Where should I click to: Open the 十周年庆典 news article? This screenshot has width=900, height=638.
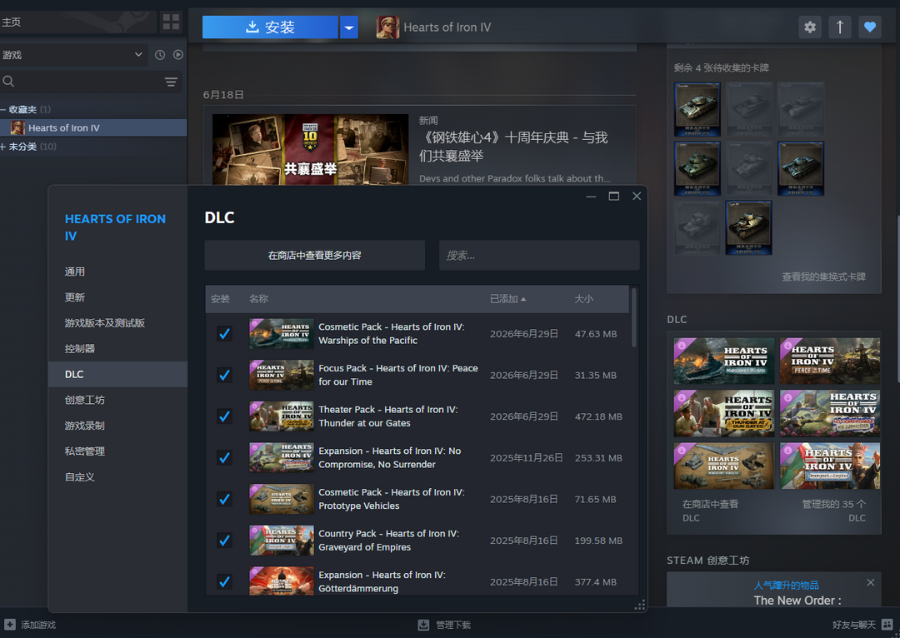coord(513,147)
